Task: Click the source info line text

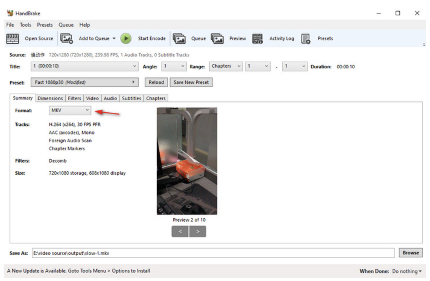Action: click(110, 55)
